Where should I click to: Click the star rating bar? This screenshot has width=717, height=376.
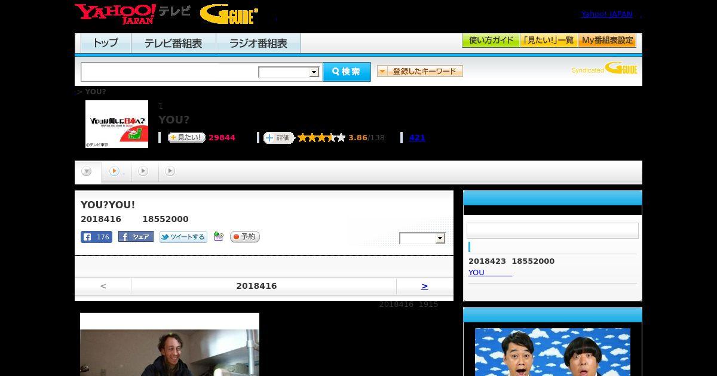[321, 138]
